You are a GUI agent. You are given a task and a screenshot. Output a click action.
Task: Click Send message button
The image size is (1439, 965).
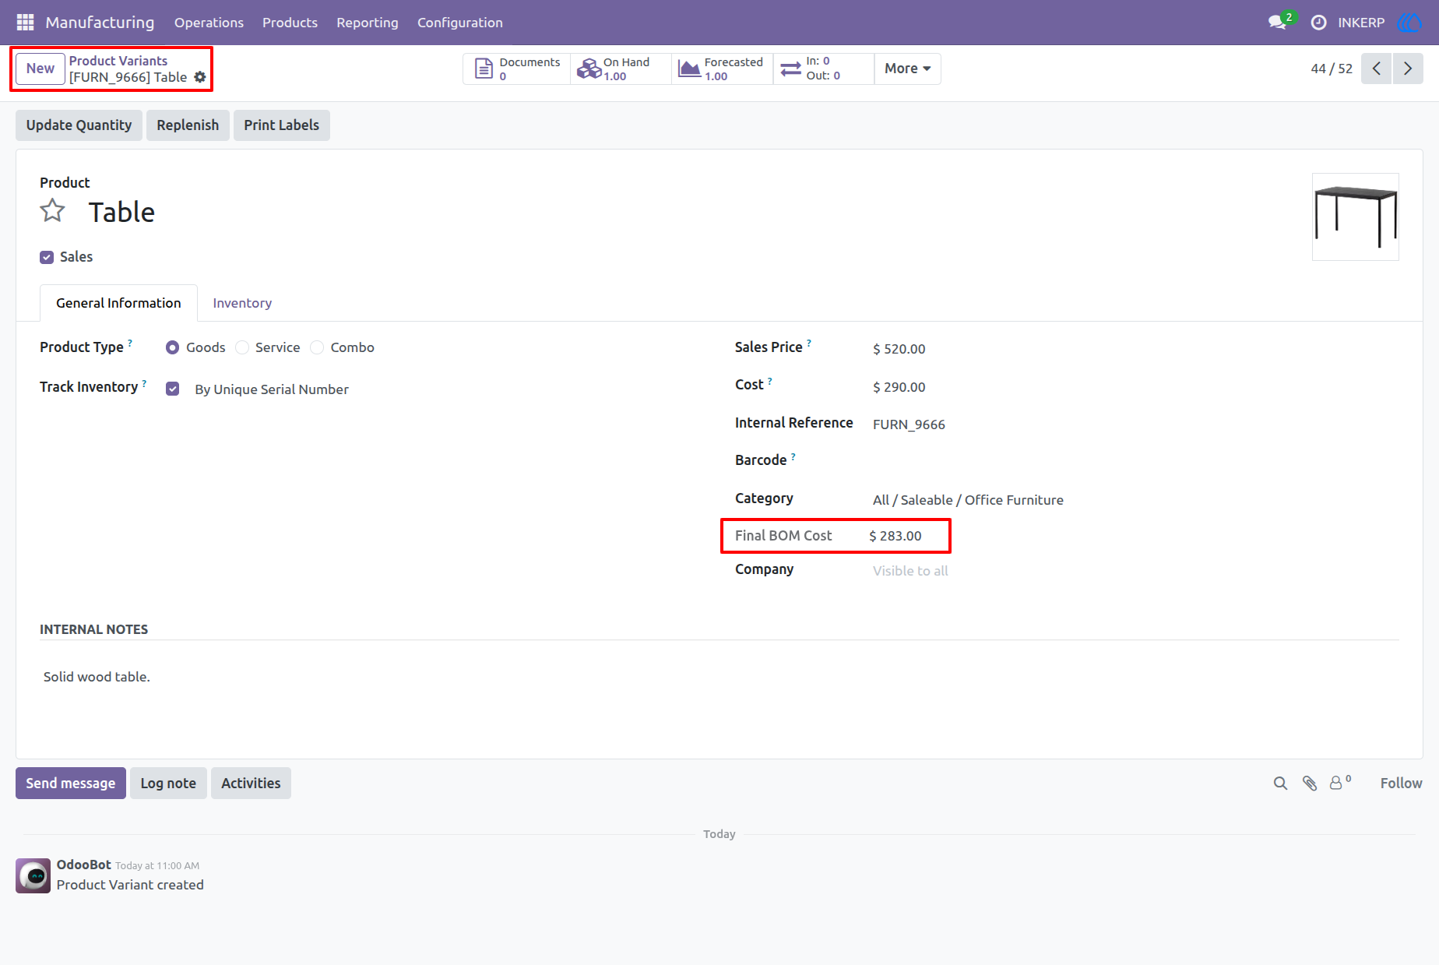70,784
